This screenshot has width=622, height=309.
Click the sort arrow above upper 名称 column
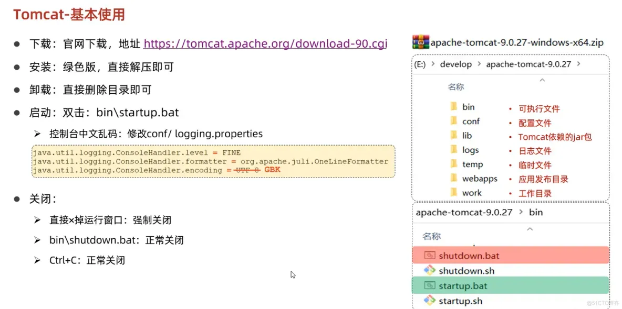click(x=542, y=80)
